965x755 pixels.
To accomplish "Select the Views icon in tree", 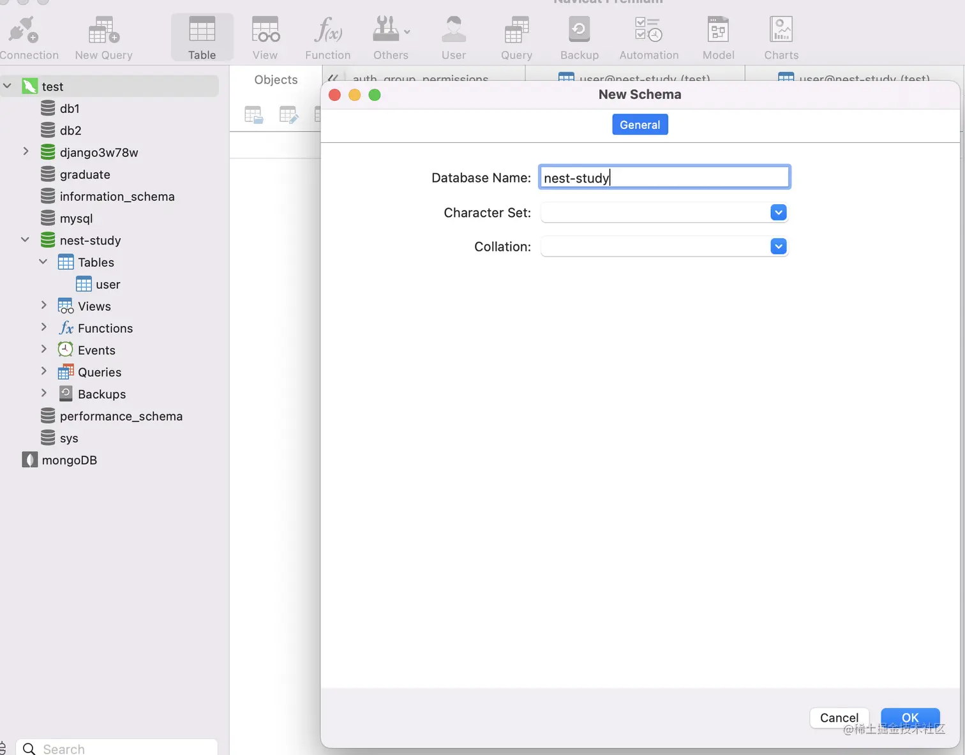I will 66,306.
